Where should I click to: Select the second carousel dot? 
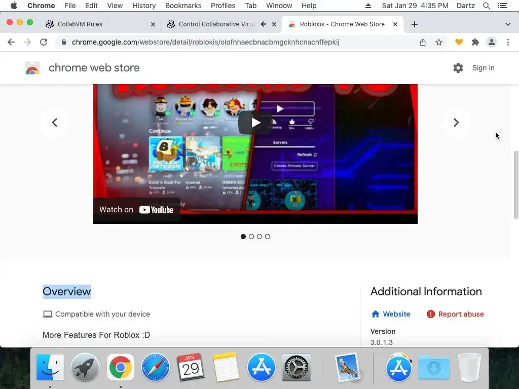251,237
